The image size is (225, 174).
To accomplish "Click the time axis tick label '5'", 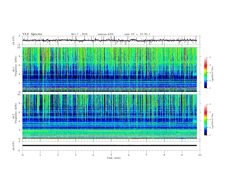I will 111,155.
